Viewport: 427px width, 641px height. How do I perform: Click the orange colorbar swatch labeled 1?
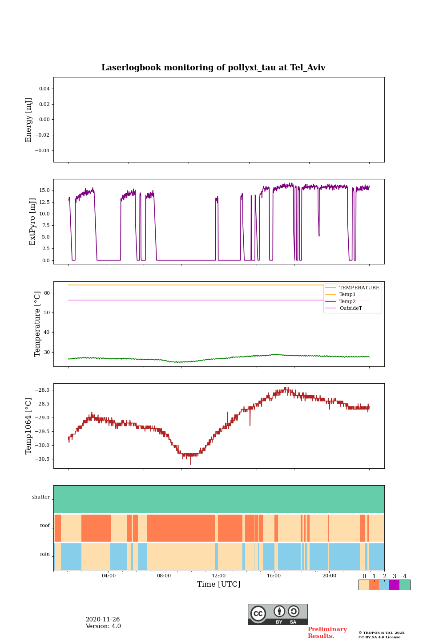tap(374, 585)
